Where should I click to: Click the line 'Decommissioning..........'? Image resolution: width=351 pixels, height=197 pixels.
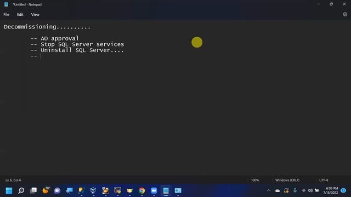coord(47,27)
